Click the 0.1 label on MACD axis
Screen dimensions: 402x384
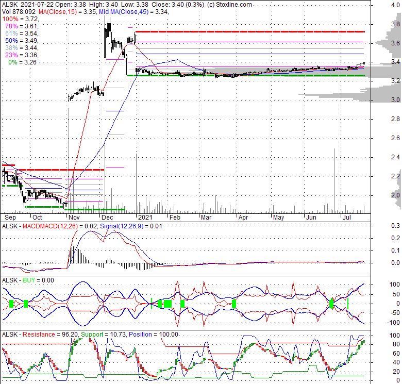396,251
